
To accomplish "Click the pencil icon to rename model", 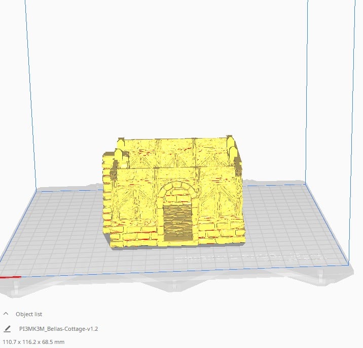I will click(x=7, y=329).
